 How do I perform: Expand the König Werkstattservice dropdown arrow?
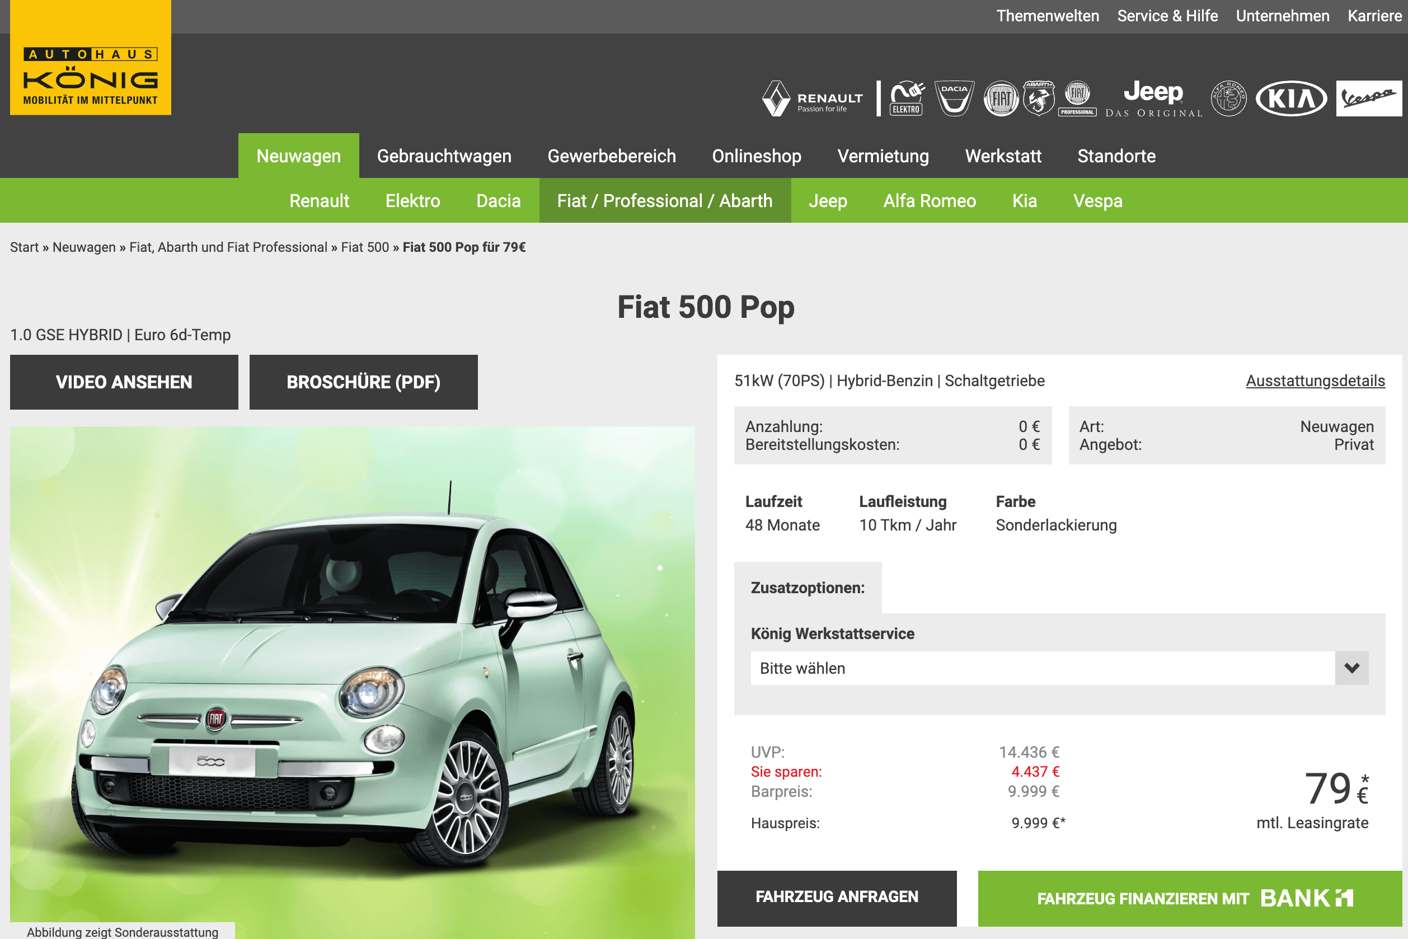[1351, 668]
